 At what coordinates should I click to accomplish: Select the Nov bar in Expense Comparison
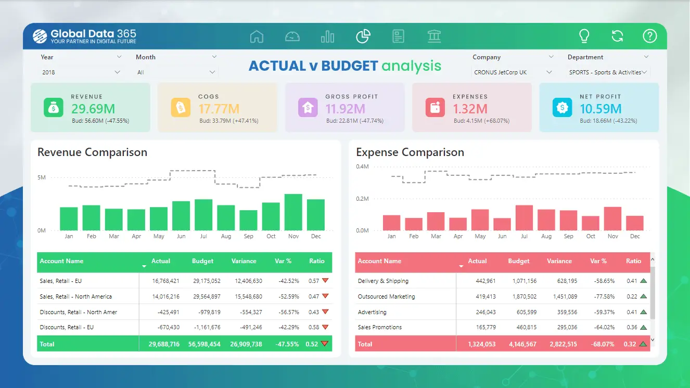coord(613,218)
